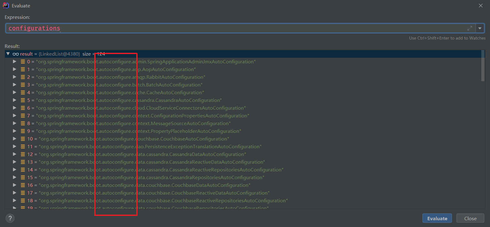Viewport: 490px width, 227px height.
Task: Expand element 13 CassandraReactiveDataAutoConfiguration
Action: coord(14,162)
